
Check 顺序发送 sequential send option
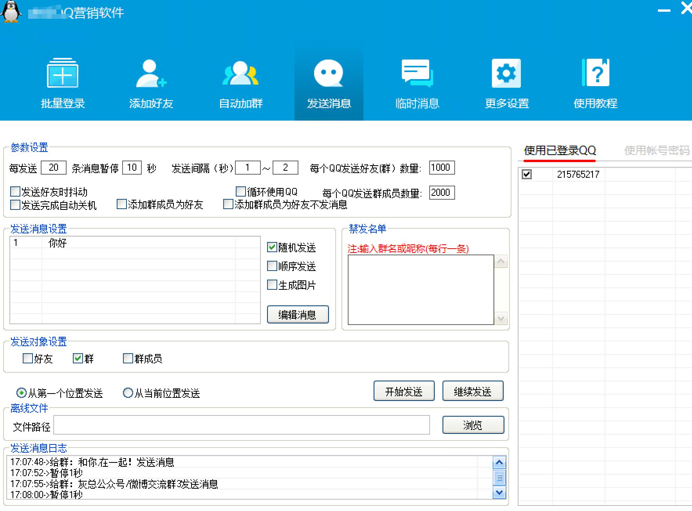[x=272, y=266]
